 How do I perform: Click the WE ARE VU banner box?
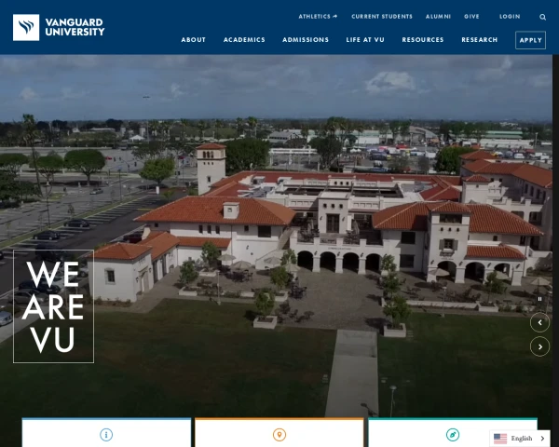tap(53, 306)
